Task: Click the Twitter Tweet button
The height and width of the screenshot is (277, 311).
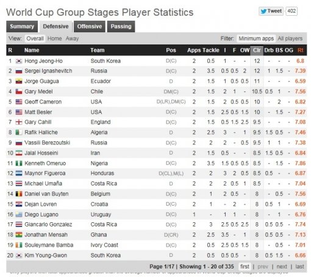Action: (x=271, y=11)
